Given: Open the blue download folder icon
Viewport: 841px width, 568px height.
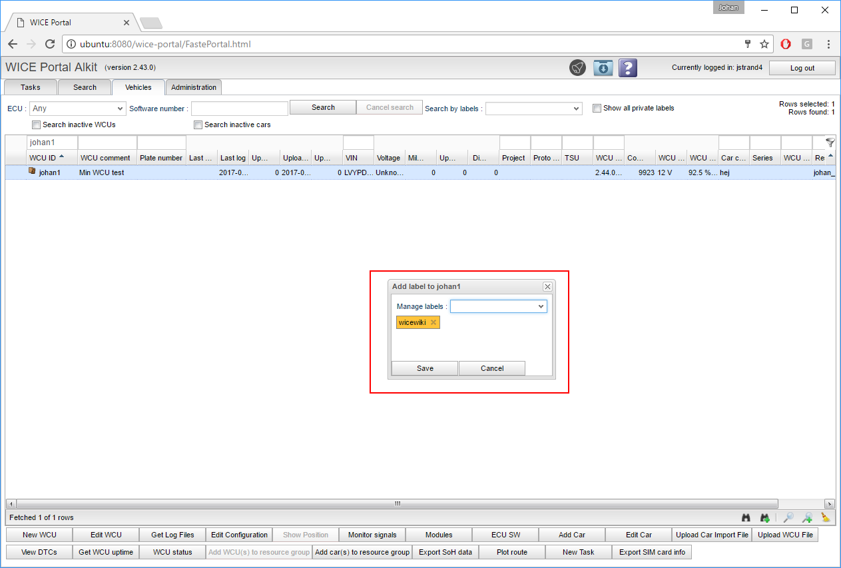Looking at the screenshot, I should (x=603, y=68).
